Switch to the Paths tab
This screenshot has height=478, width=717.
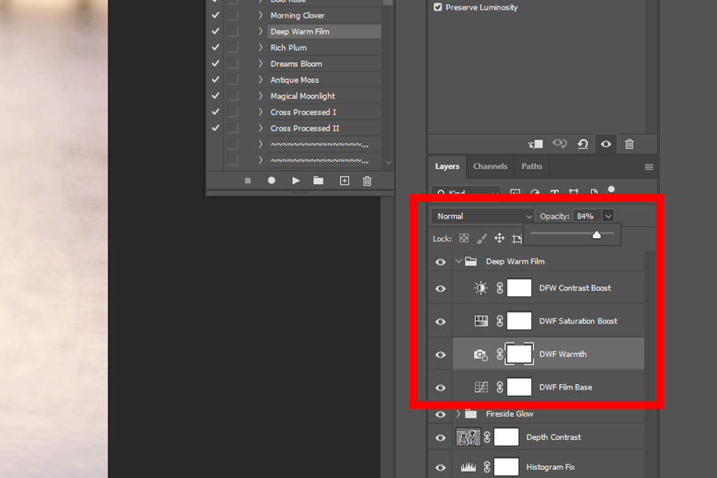point(531,167)
